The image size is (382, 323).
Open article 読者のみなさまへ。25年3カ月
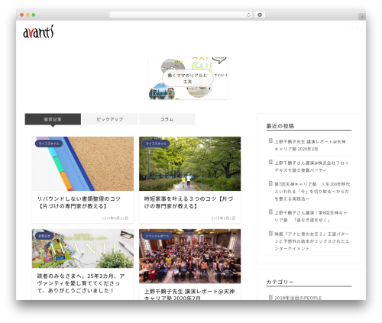click(x=81, y=283)
